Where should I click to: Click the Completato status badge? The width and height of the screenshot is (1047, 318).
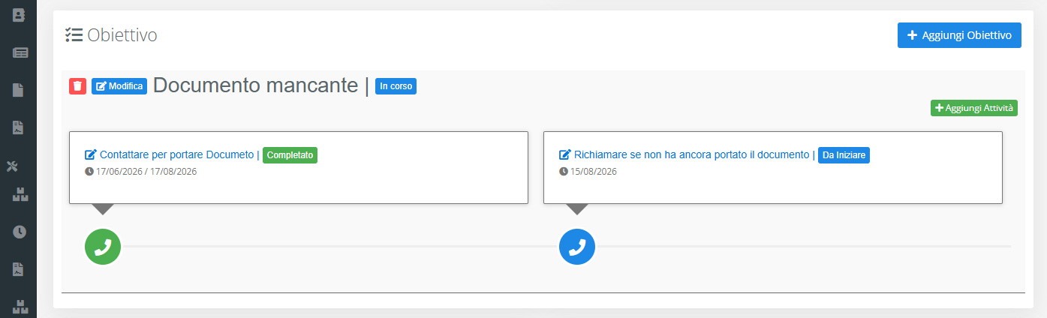(290, 155)
